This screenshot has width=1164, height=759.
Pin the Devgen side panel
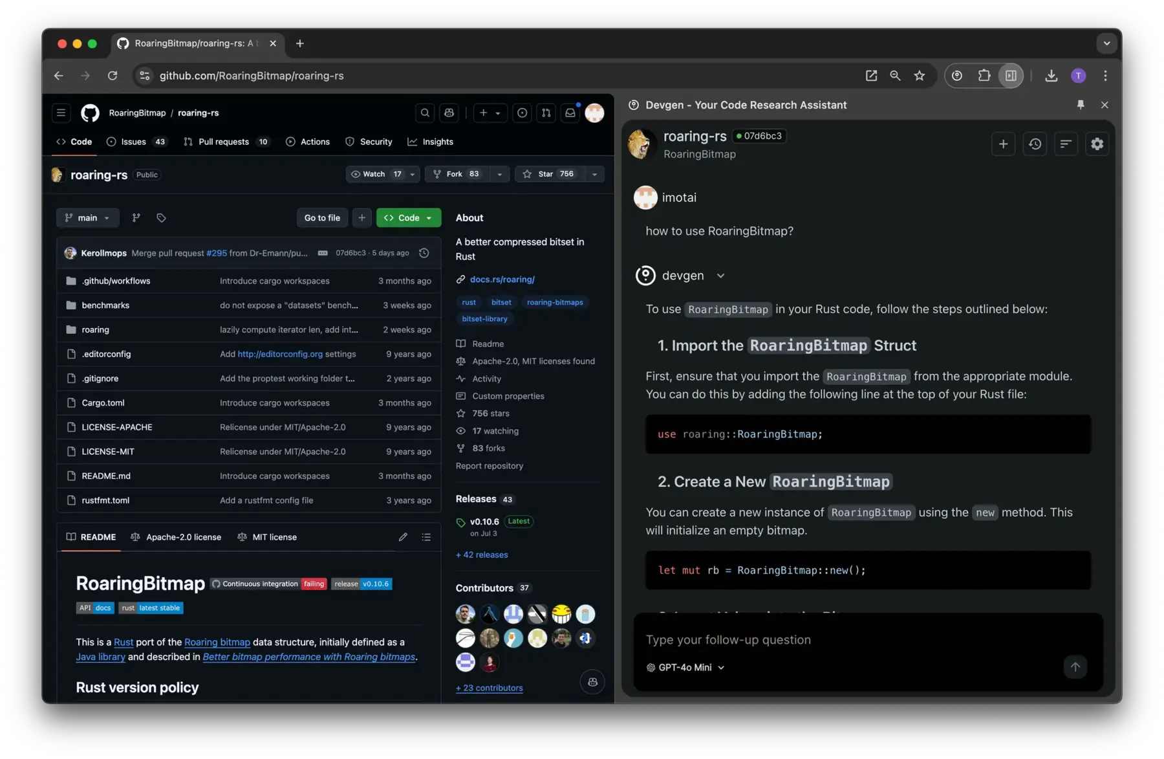point(1080,105)
